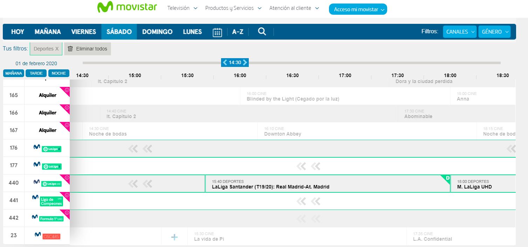The height and width of the screenshot is (247, 528).
Task: Click the right arrow on the 14:30 time slider
Action: pos(245,62)
